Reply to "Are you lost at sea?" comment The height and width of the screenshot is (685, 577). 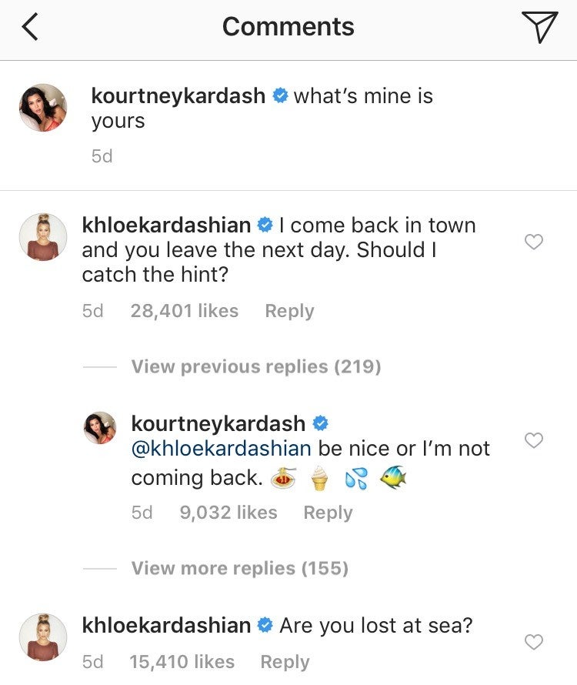point(285,662)
